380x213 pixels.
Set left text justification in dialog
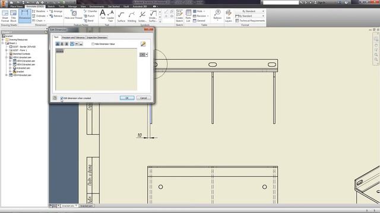(58, 44)
